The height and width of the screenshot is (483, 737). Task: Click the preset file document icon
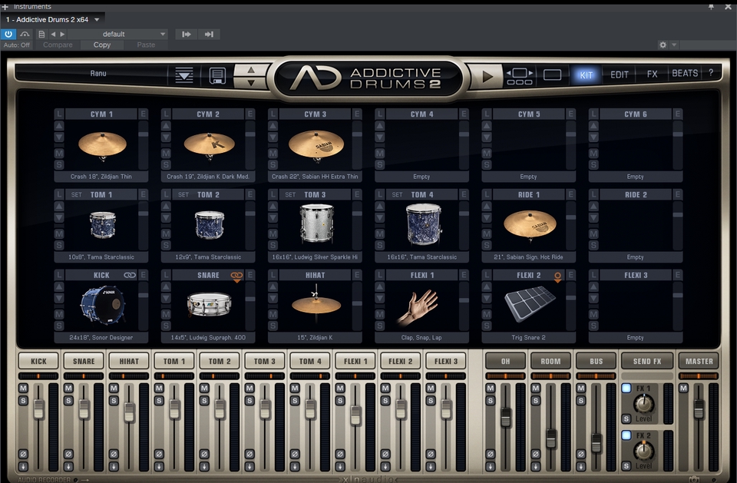coord(41,34)
